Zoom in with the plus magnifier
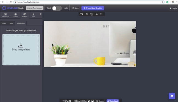 [70, 101]
